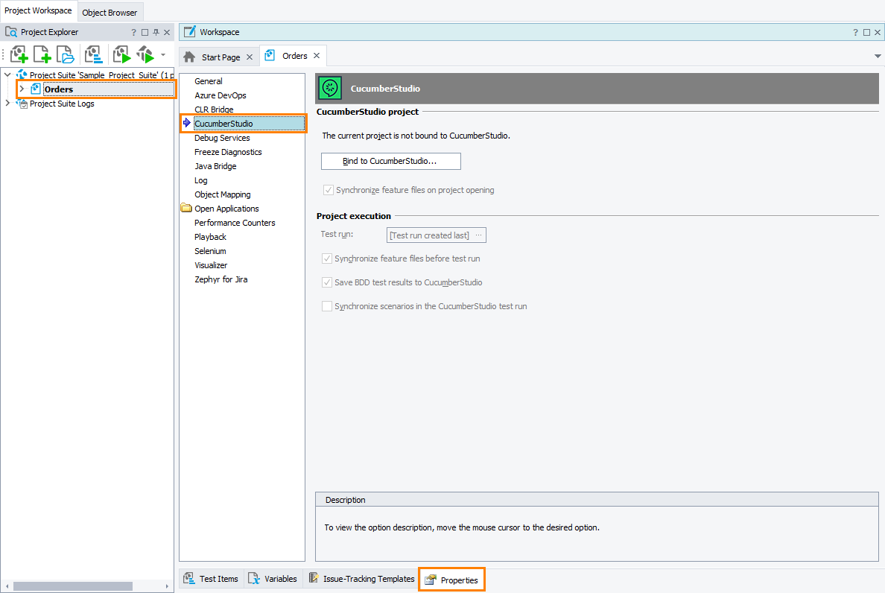
Task: Select Selenium in the properties list
Action: coord(210,251)
